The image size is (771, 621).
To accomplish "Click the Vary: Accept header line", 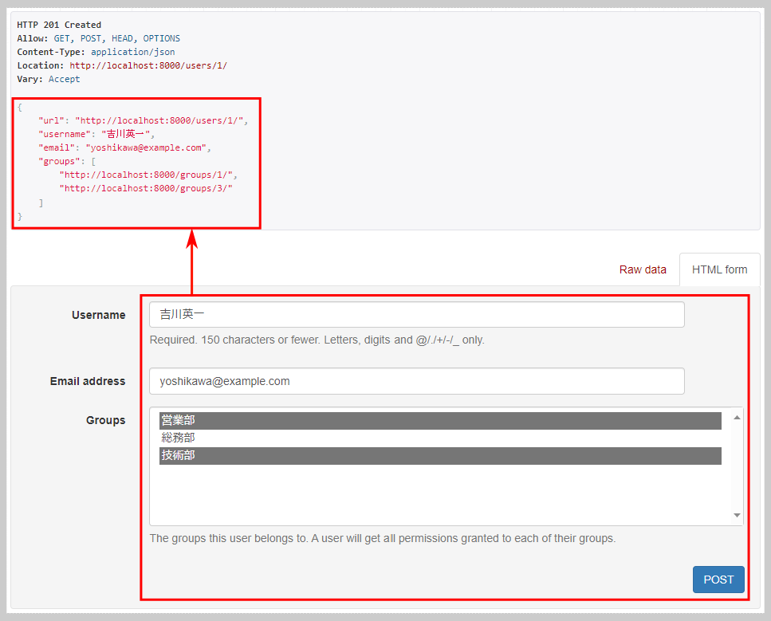I will point(48,79).
